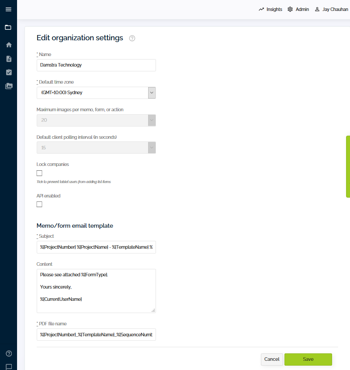Click the 'Memo/form email template' heading

[75, 226]
